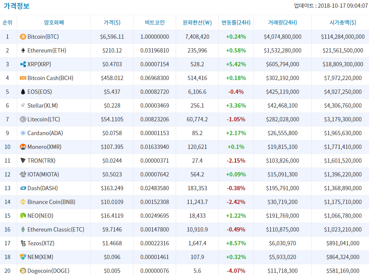Viewport: 369px width, 275px height.
Task: Click the NEM logo icon
Action: coord(23,257)
